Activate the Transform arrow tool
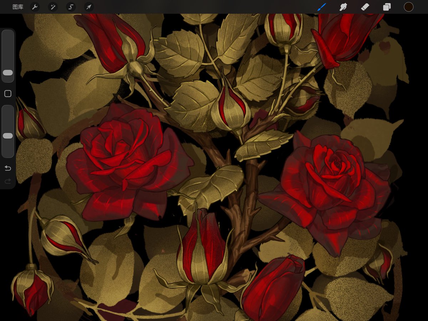The height and width of the screenshot is (321, 428). point(89,7)
